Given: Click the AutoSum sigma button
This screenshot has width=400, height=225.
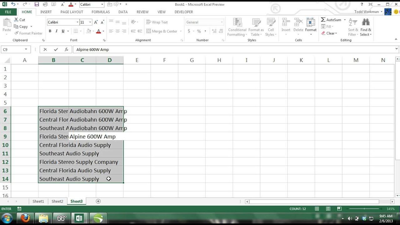Looking at the screenshot, I should point(331,20).
